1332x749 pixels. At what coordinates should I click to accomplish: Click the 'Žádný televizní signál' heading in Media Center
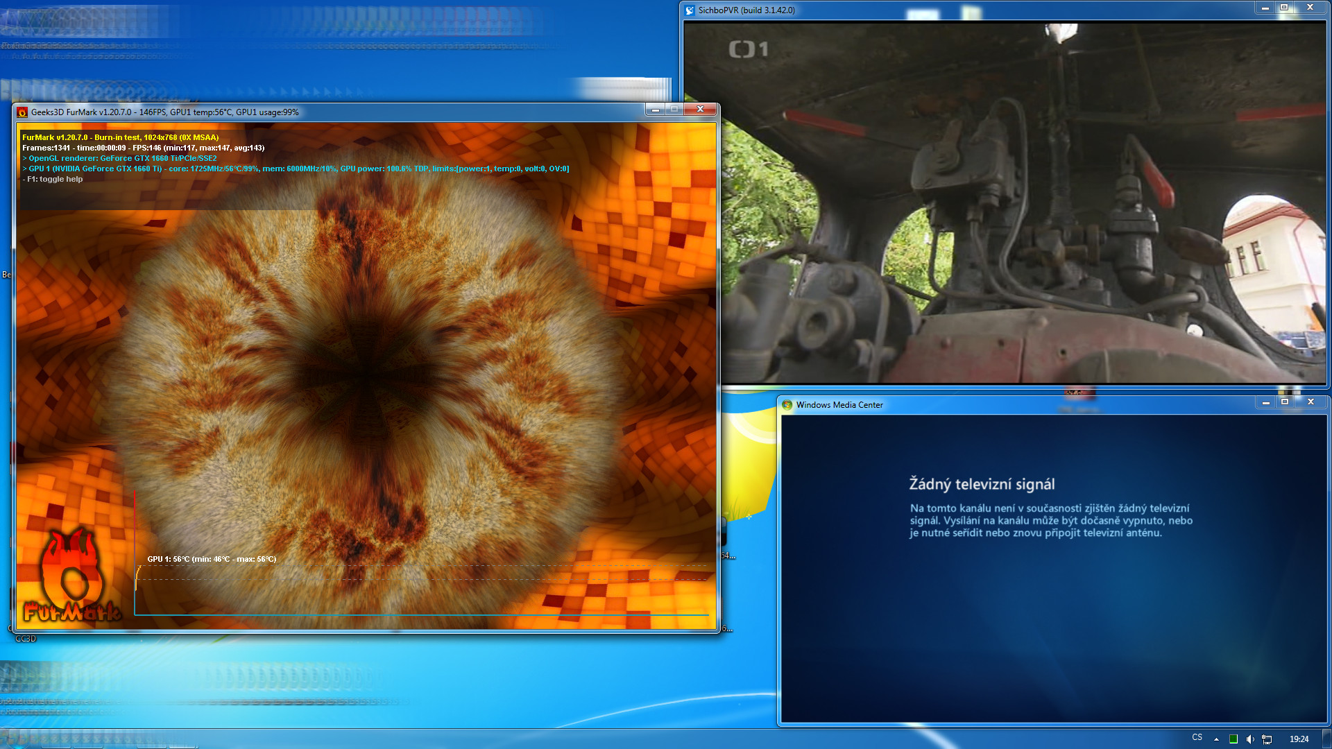pyautogui.click(x=982, y=484)
